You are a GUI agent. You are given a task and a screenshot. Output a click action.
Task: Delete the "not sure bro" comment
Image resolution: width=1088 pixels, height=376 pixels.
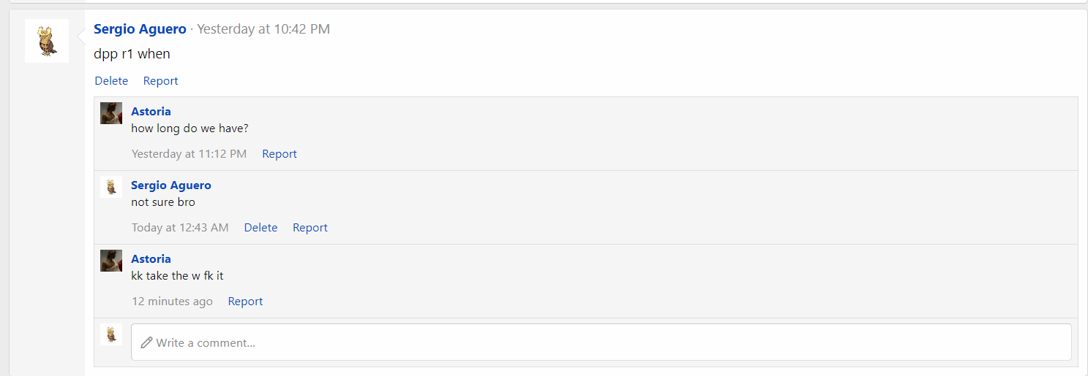[260, 228]
